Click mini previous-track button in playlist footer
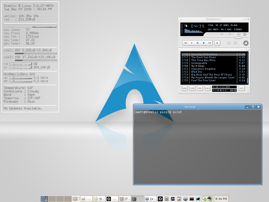Viewport: 269px width, 202px height. pos(213,90)
